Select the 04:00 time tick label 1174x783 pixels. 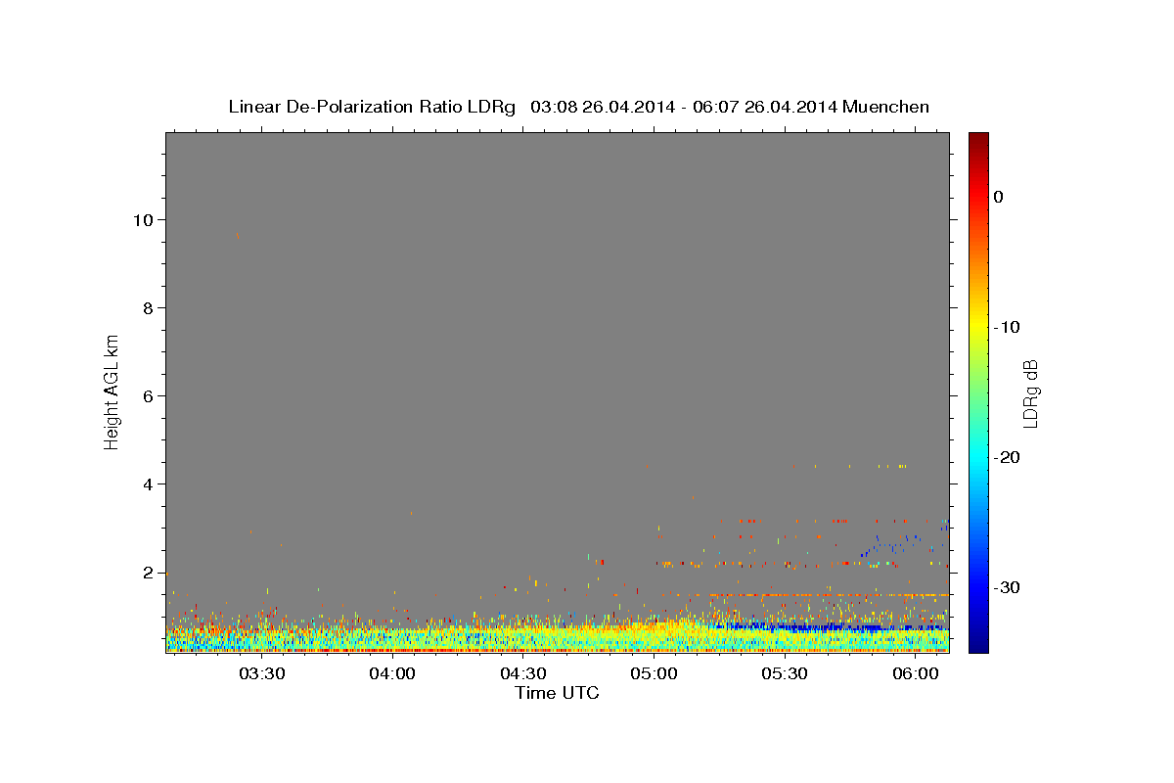[392, 674]
